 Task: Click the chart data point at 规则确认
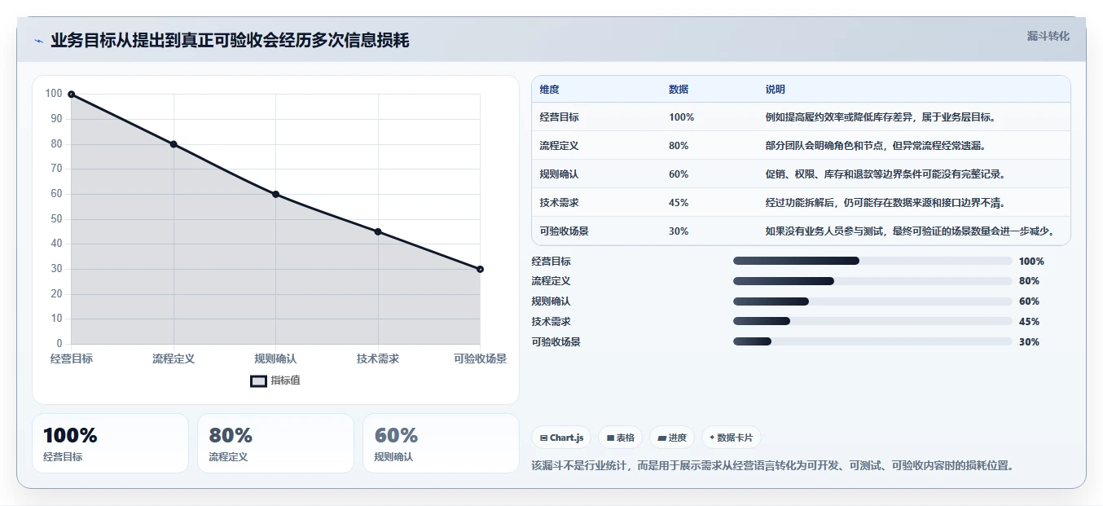tap(275, 194)
